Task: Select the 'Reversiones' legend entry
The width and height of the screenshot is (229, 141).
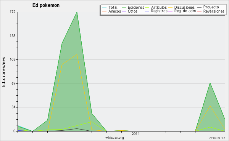Action: point(214,11)
